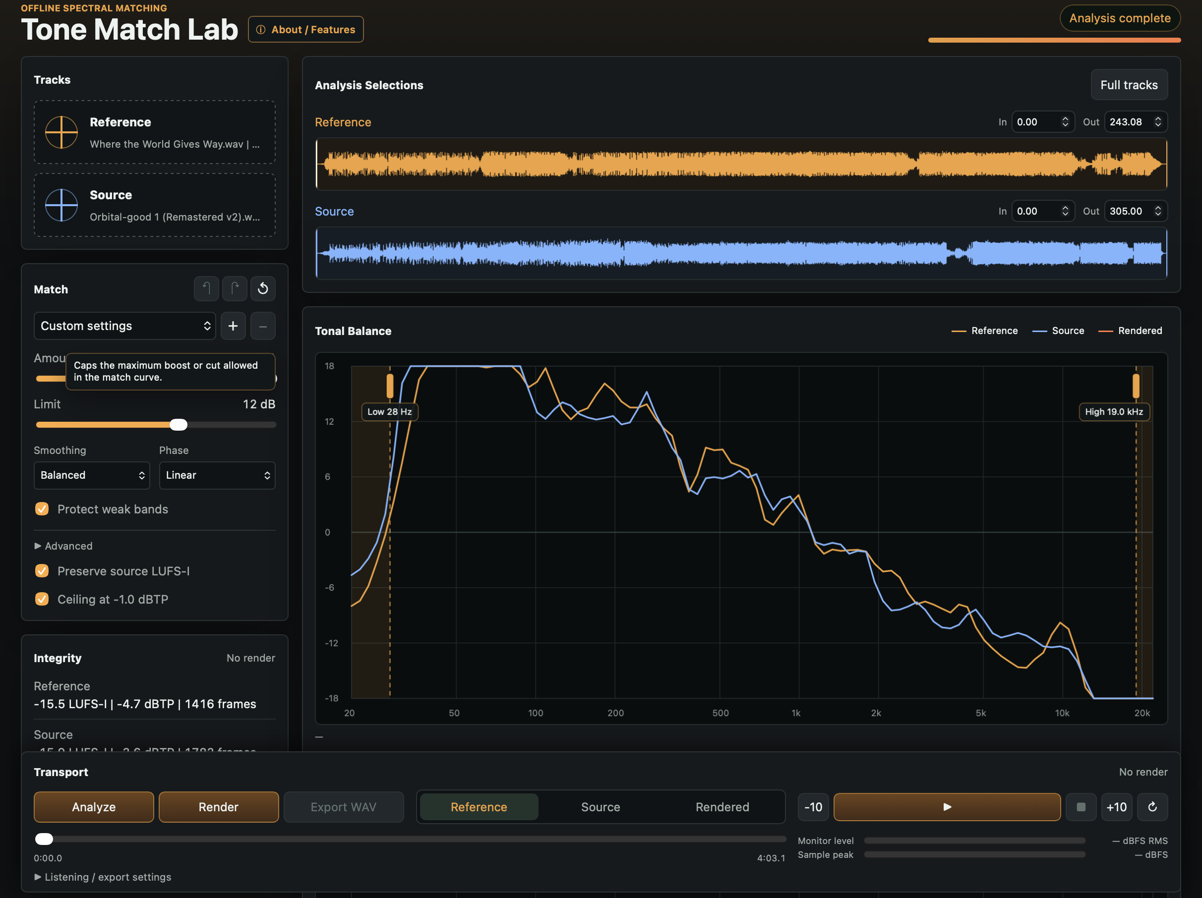Click the Full tracks button

1129,85
